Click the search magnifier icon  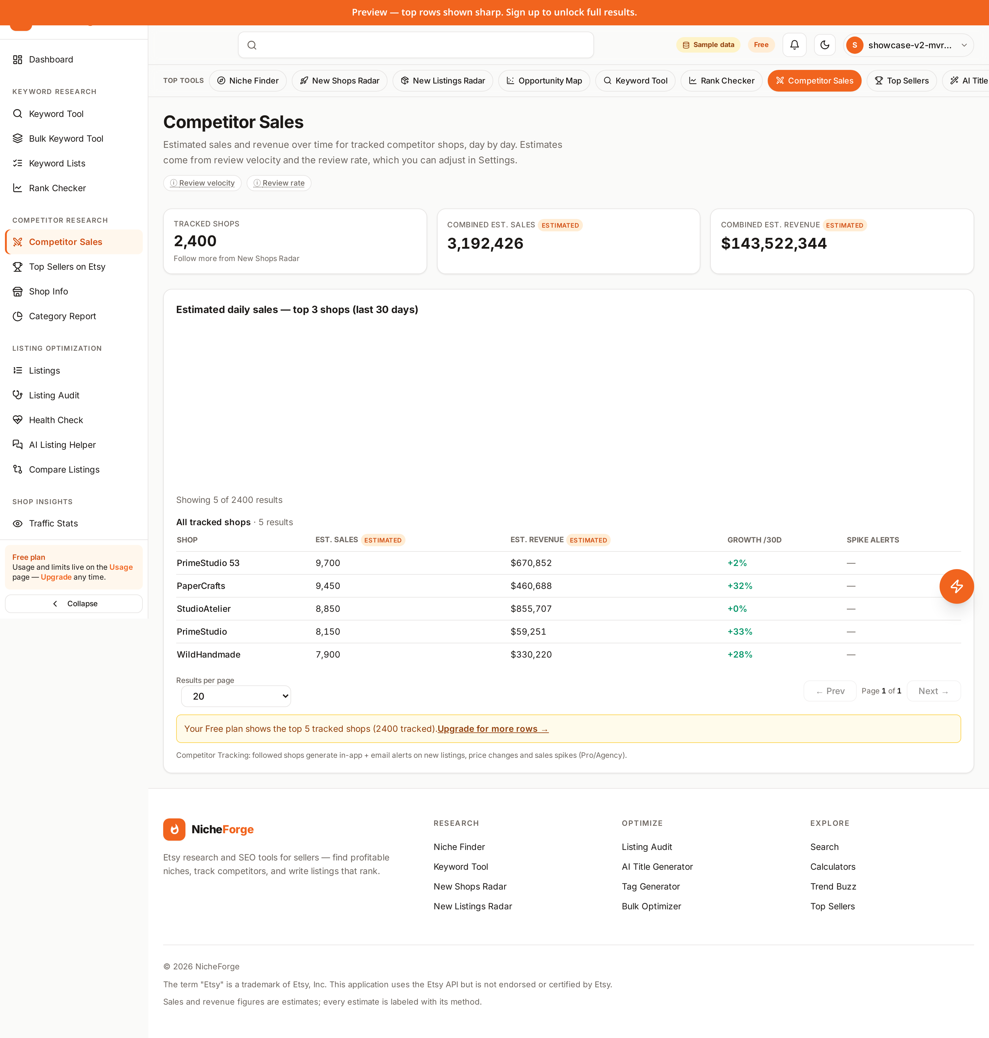pos(252,45)
